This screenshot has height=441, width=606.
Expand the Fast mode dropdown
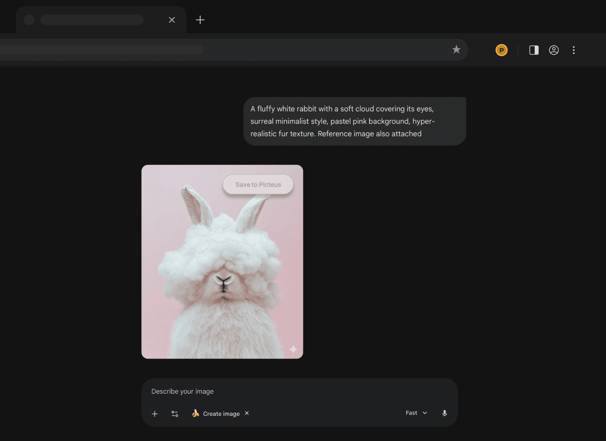coord(416,413)
